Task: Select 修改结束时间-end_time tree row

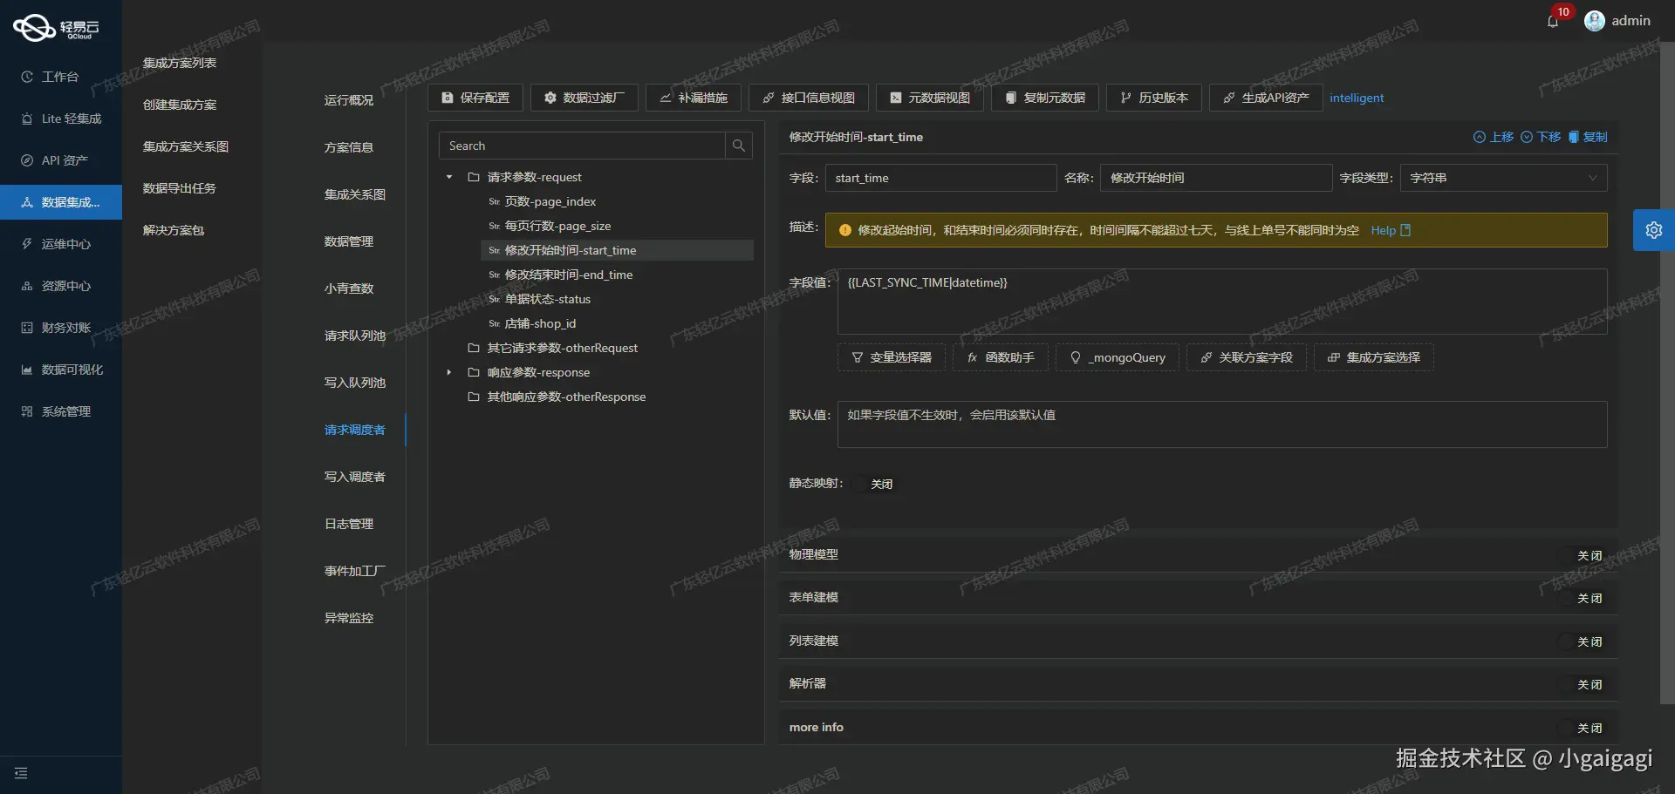Action: coord(617,275)
